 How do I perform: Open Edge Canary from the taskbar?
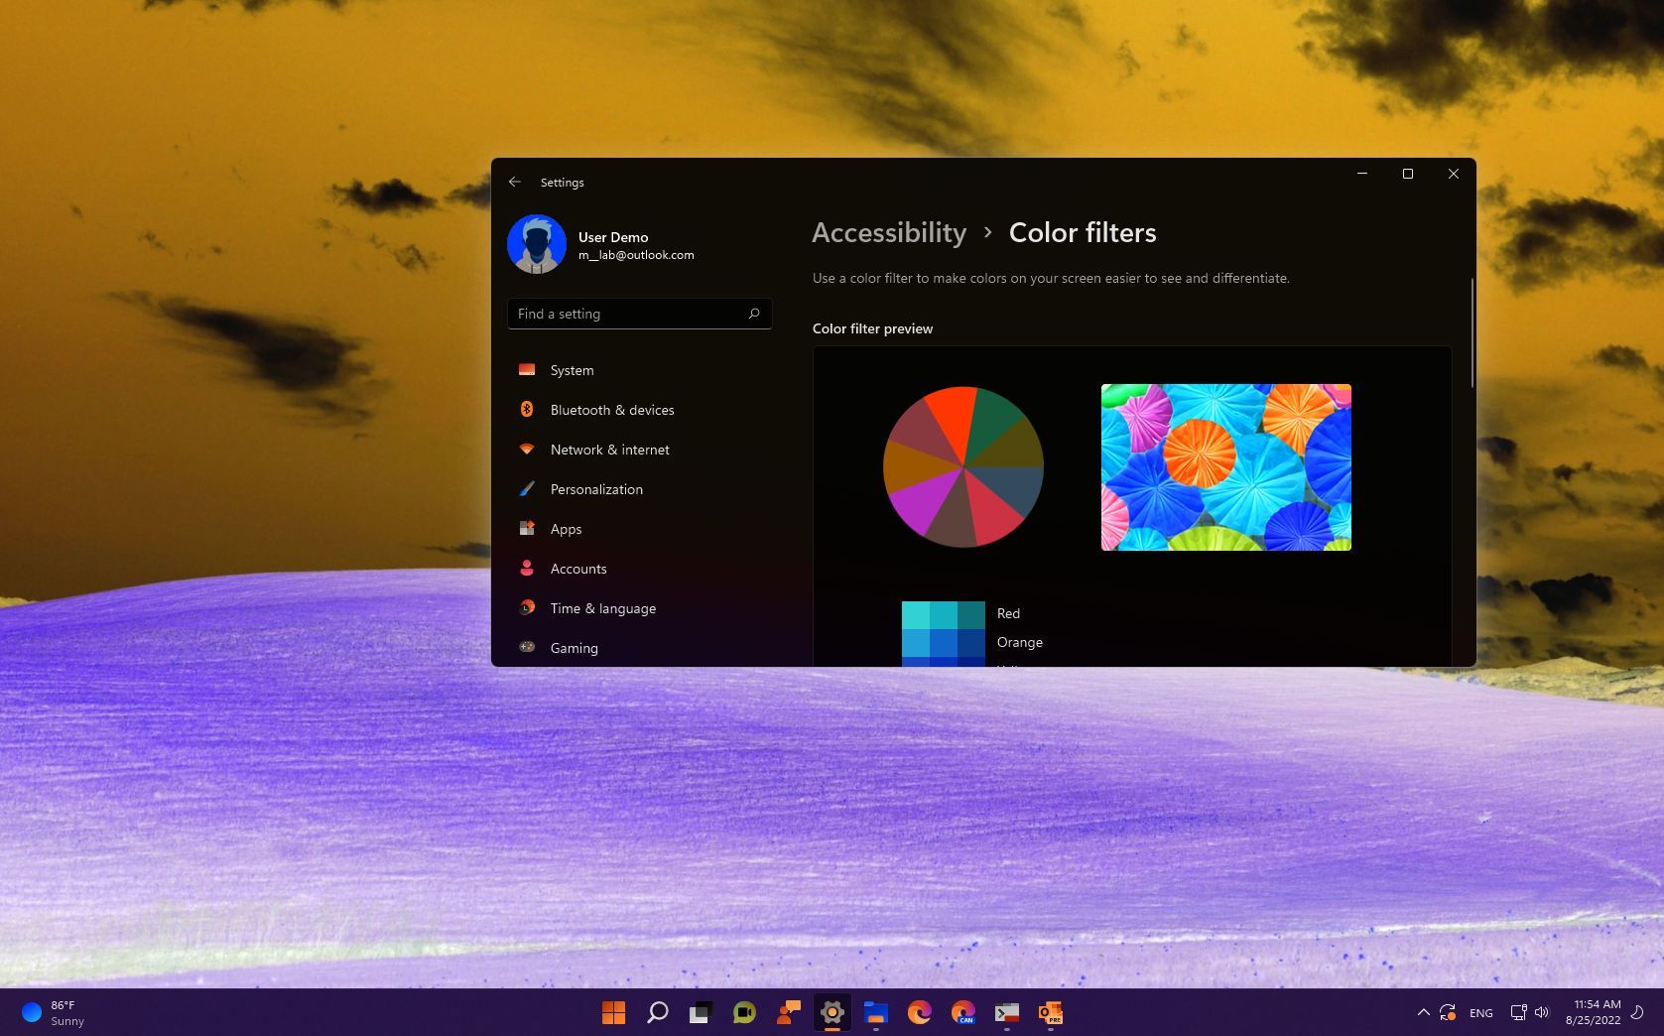pos(963,1012)
